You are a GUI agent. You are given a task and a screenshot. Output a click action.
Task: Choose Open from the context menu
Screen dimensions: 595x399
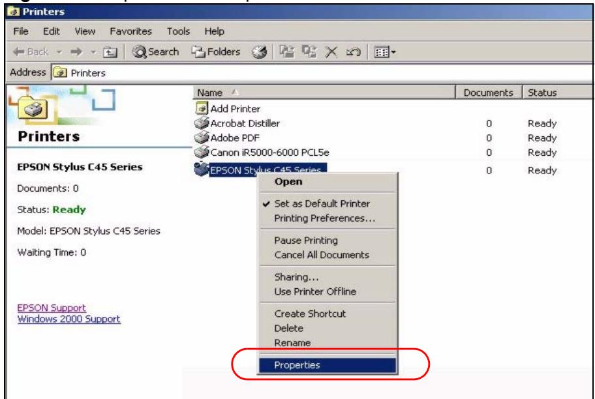tap(328, 182)
